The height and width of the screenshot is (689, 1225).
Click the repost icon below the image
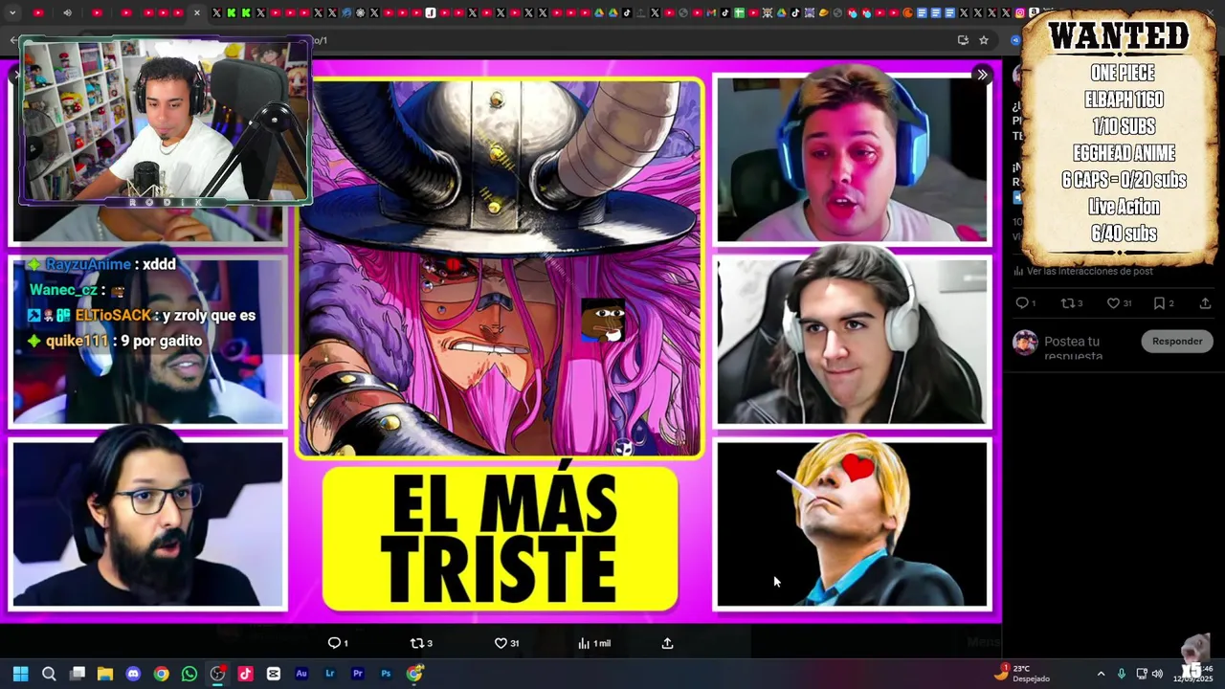(x=416, y=643)
